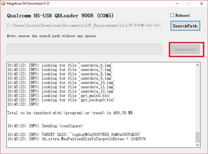The image size is (208, 154).
Task: Click the 'Note: ensrue the search path' text
Action: 51,36
